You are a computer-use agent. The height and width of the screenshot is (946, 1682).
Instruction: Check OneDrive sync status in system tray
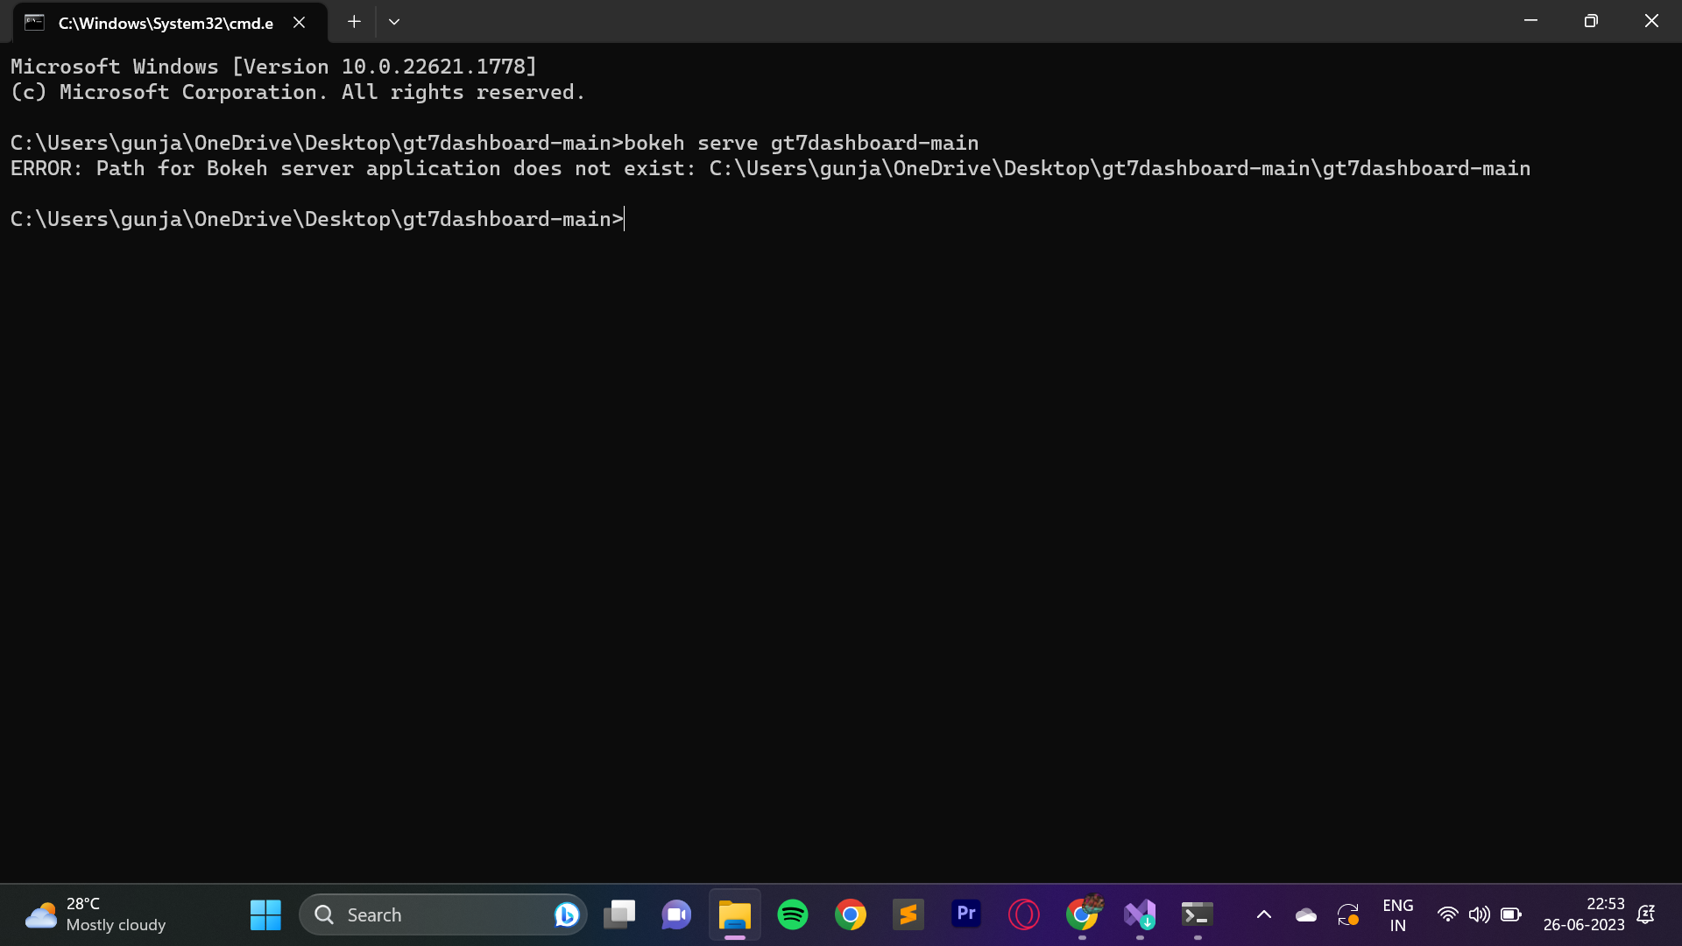coord(1305,914)
